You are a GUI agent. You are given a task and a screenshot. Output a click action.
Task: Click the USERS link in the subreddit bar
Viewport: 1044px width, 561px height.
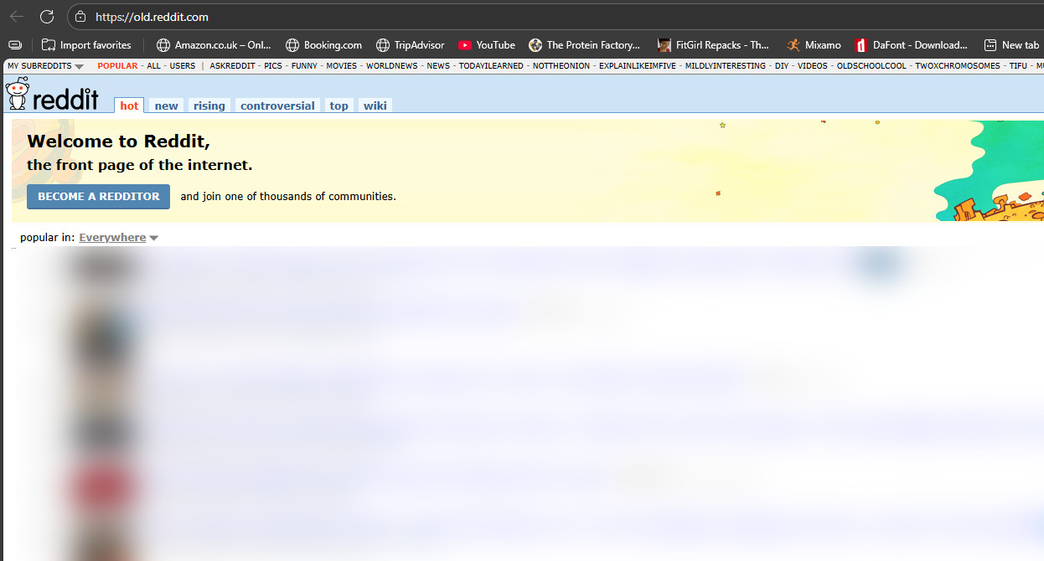[182, 66]
